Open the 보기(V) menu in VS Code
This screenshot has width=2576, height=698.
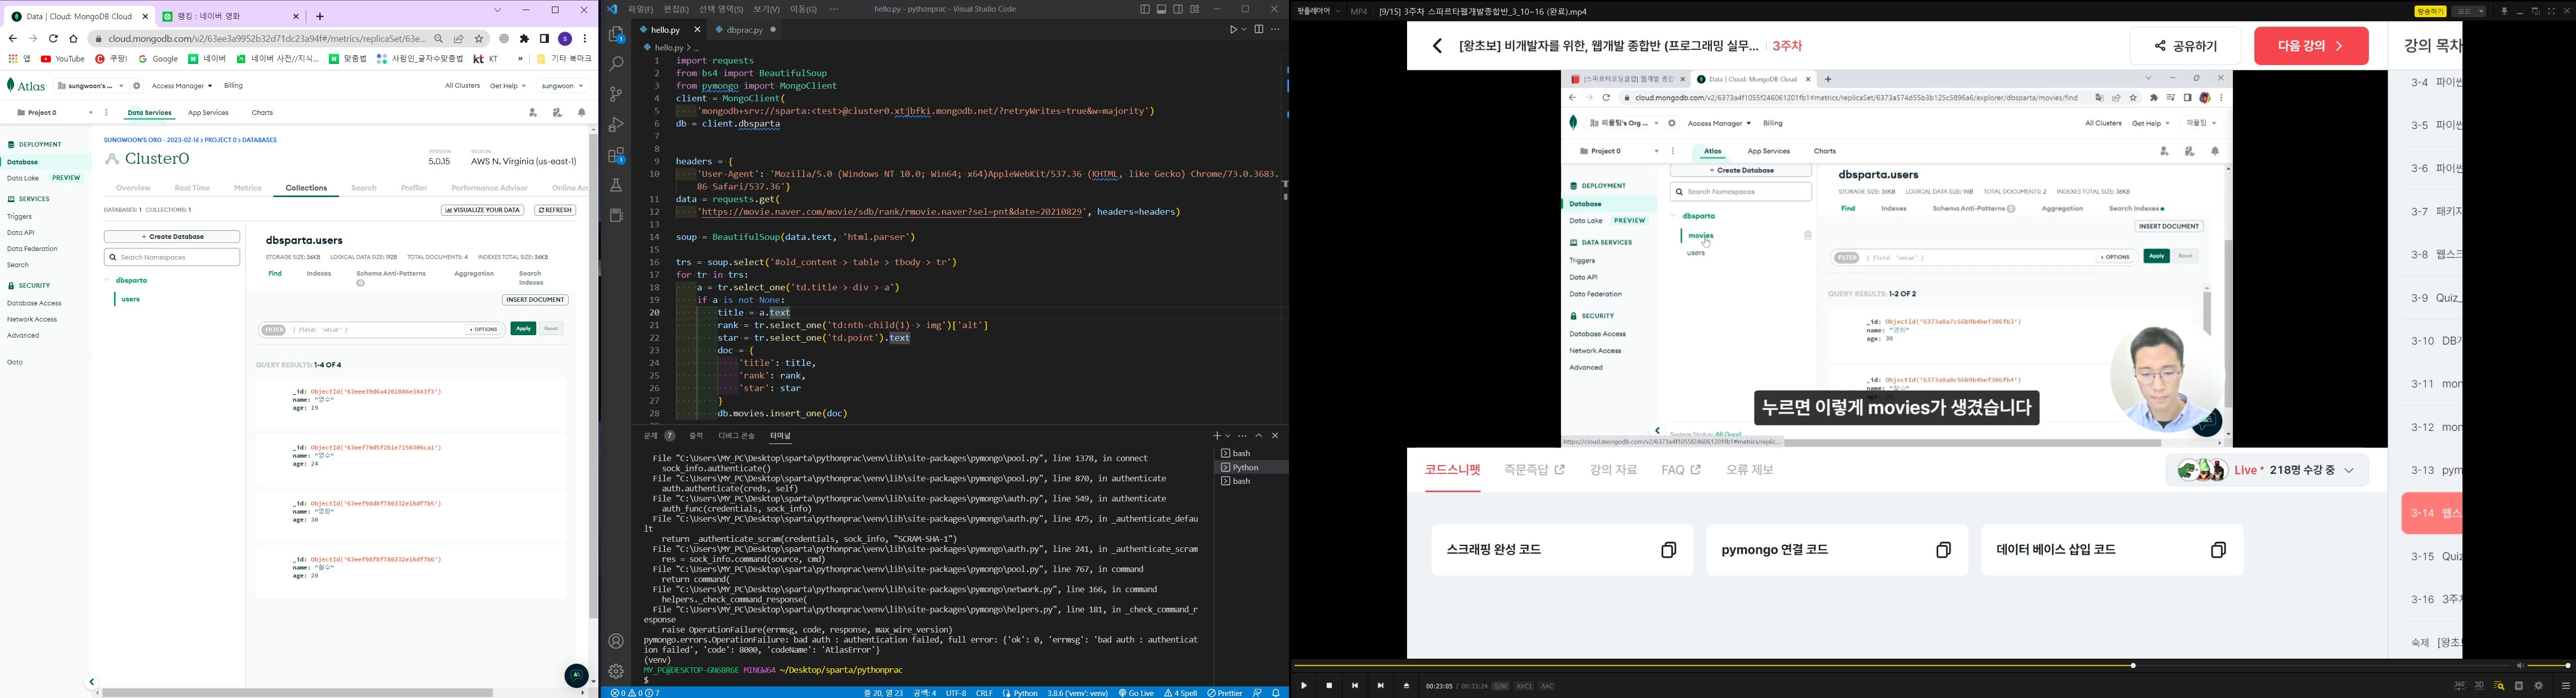(766, 10)
